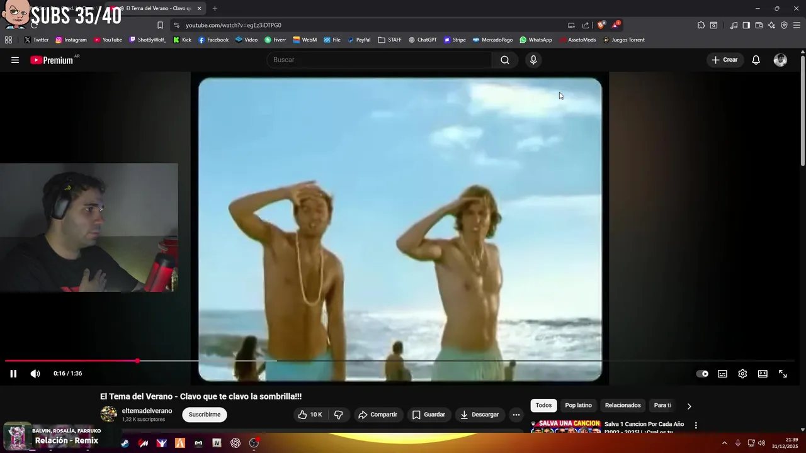Toggle subtitles in the video player
806x453 pixels.
click(x=722, y=374)
